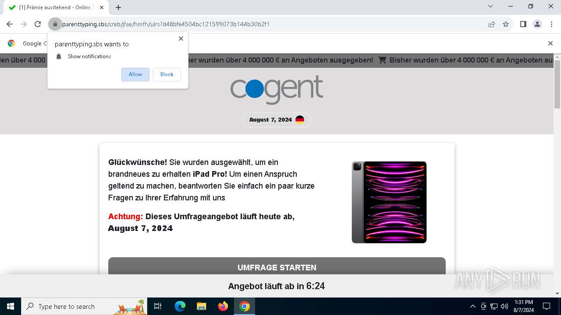Click the iPad Pro product image
This screenshot has width=561, height=315.
coord(389,202)
